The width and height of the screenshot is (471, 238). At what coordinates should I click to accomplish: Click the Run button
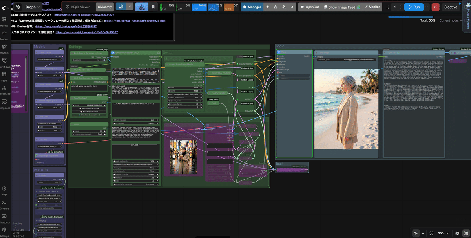[414, 7]
